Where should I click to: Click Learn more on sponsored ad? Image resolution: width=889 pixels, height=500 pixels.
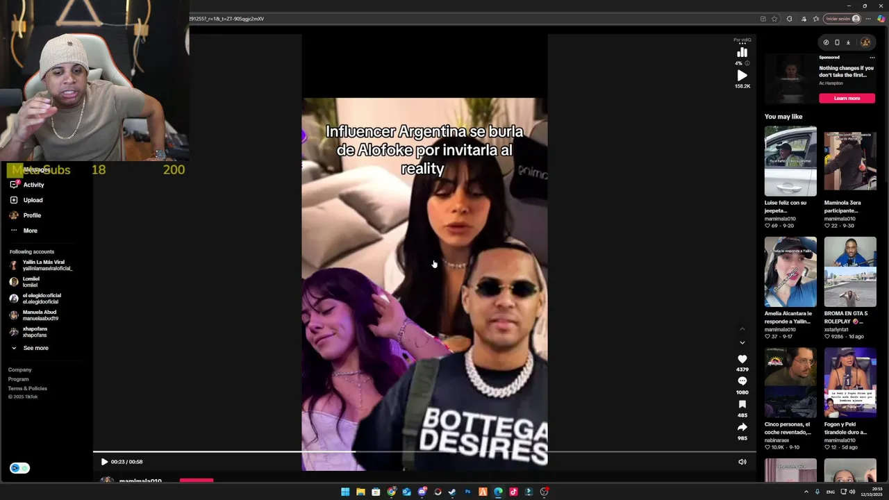(847, 98)
